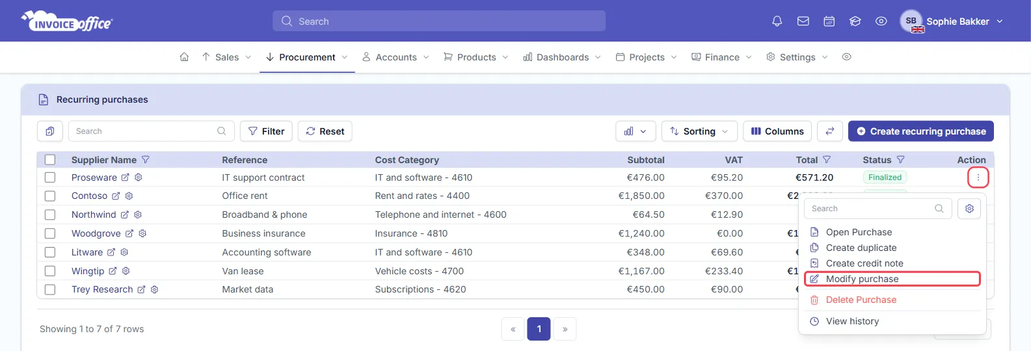Click gear icon next to Proseware
1031x351 pixels.
(x=139, y=177)
